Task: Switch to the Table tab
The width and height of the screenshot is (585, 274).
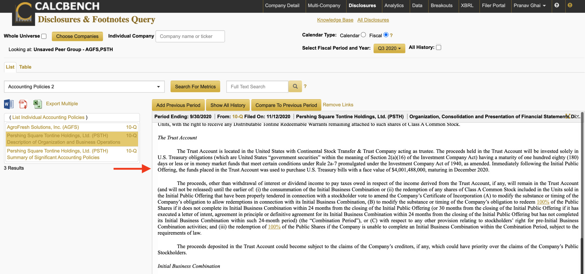Action: (x=25, y=67)
